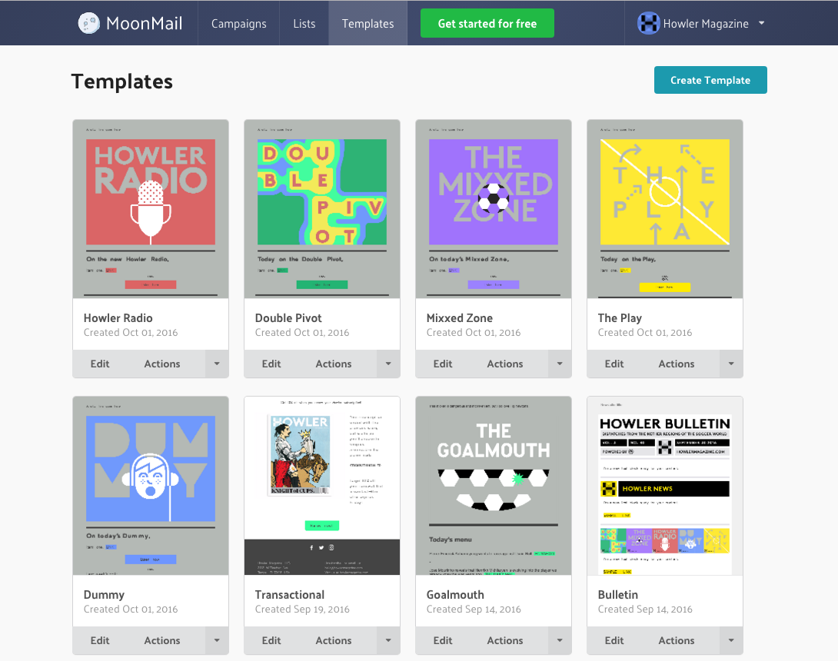
Task: Edit the Mixxed Zone template
Action: pyautogui.click(x=443, y=364)
